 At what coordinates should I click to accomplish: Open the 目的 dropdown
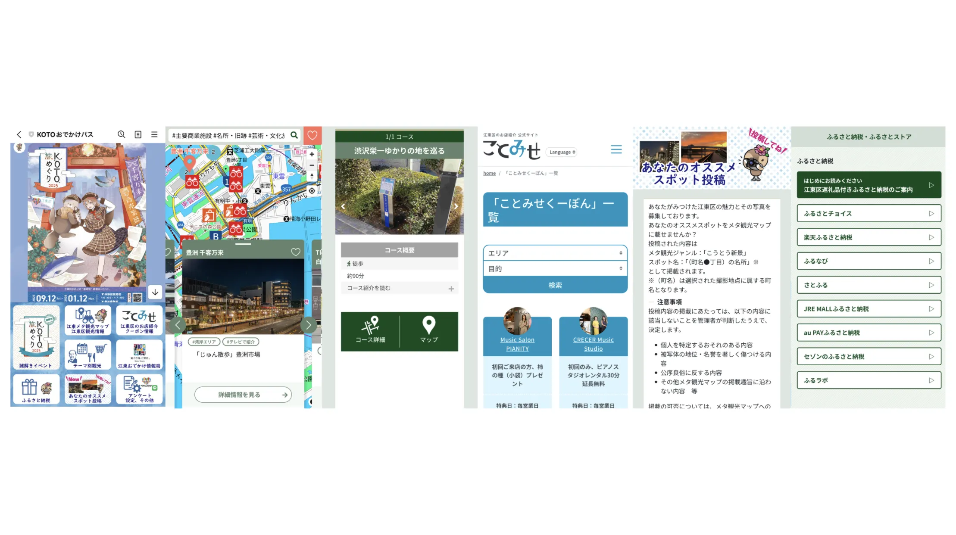click(x=555, y=269)
